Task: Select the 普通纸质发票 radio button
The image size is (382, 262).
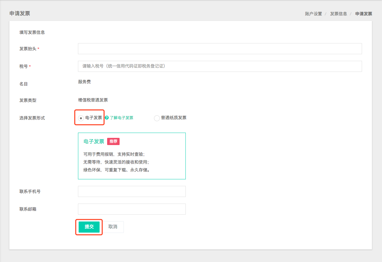Action: pyautogui.click(x=157, y=118)
